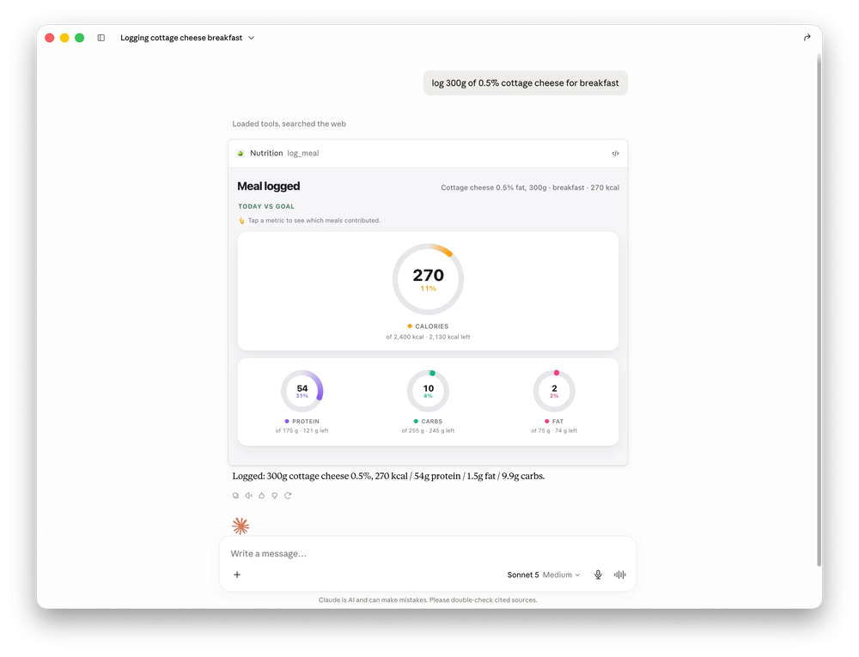
Task: Focus the 'Write a message...' field
Action: click(x=427, y=554)
